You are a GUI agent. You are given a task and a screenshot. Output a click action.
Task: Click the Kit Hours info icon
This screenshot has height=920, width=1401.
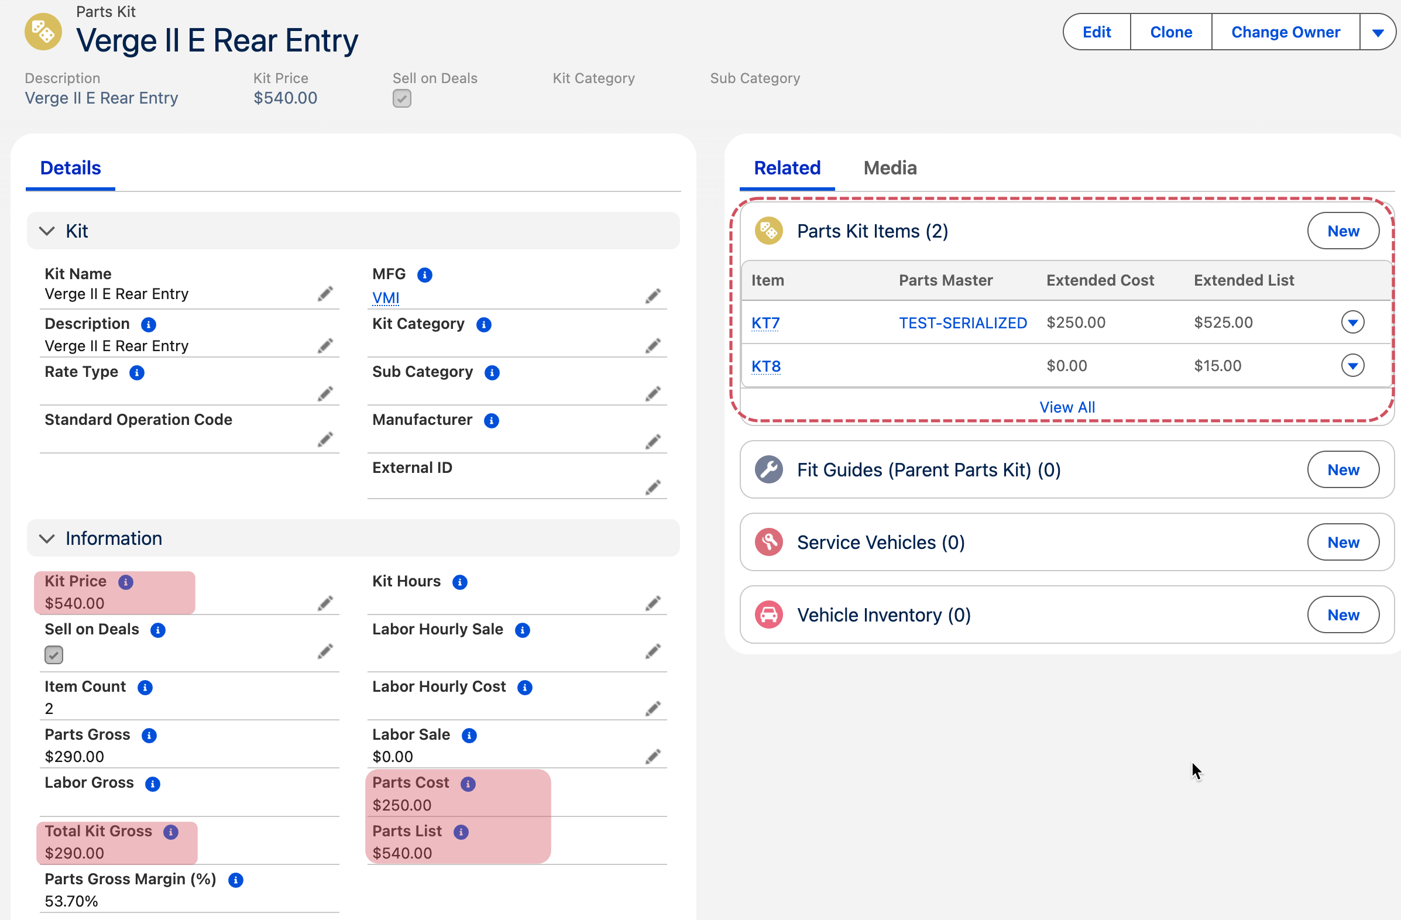460,582
